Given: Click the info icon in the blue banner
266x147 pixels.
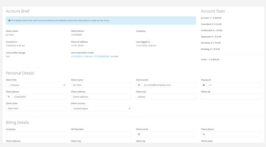Looking at the screenshot, I should pyautogui.click(x=9, y=21).
